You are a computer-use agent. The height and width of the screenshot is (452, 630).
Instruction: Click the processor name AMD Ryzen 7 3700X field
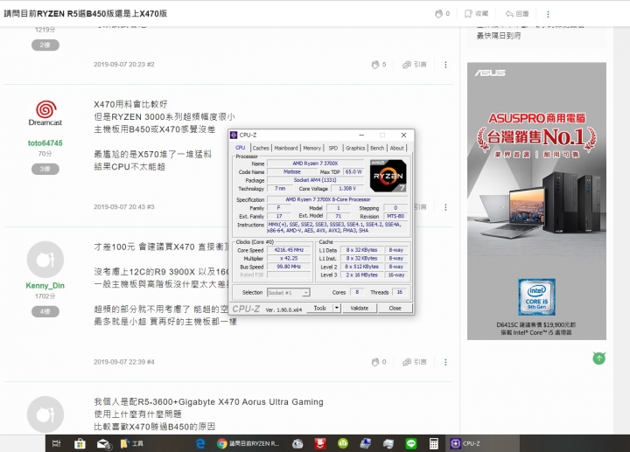coord(315,163)
